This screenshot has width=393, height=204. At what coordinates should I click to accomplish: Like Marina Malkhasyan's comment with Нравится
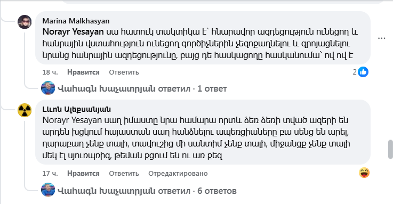tap(83, 72)
